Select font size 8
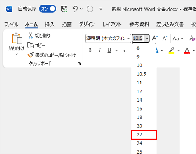The width and height of the screenshot is (196, 154). pyautogui.click(x=144, y=48)
